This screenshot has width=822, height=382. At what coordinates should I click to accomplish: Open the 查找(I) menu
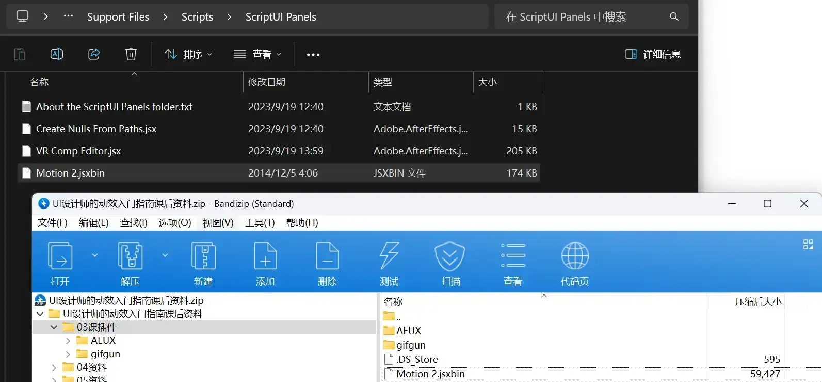[134, 222]
